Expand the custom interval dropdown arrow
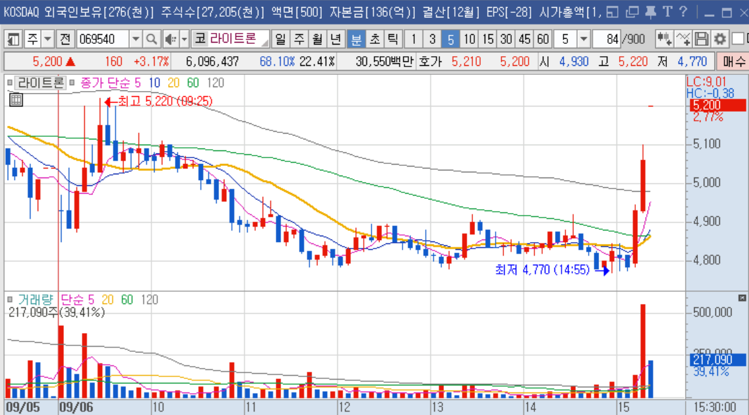This screenshot has width=749, height=415. pos(584,39)
